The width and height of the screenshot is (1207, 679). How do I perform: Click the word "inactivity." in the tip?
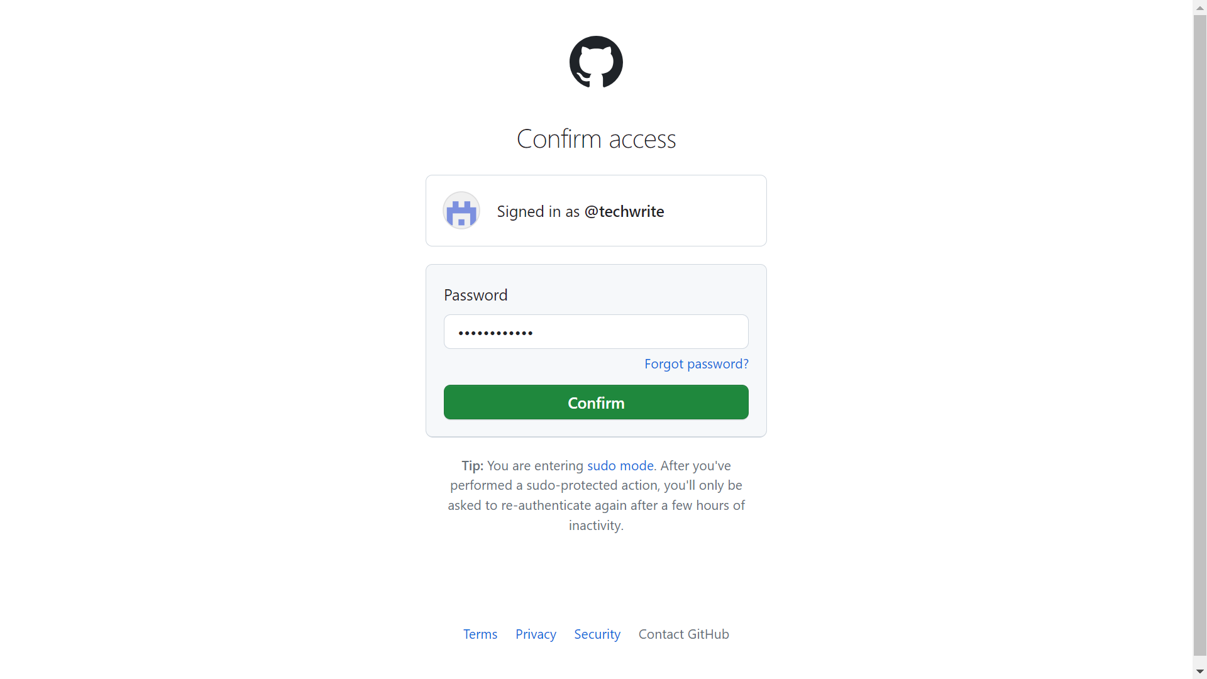[596, 526]
